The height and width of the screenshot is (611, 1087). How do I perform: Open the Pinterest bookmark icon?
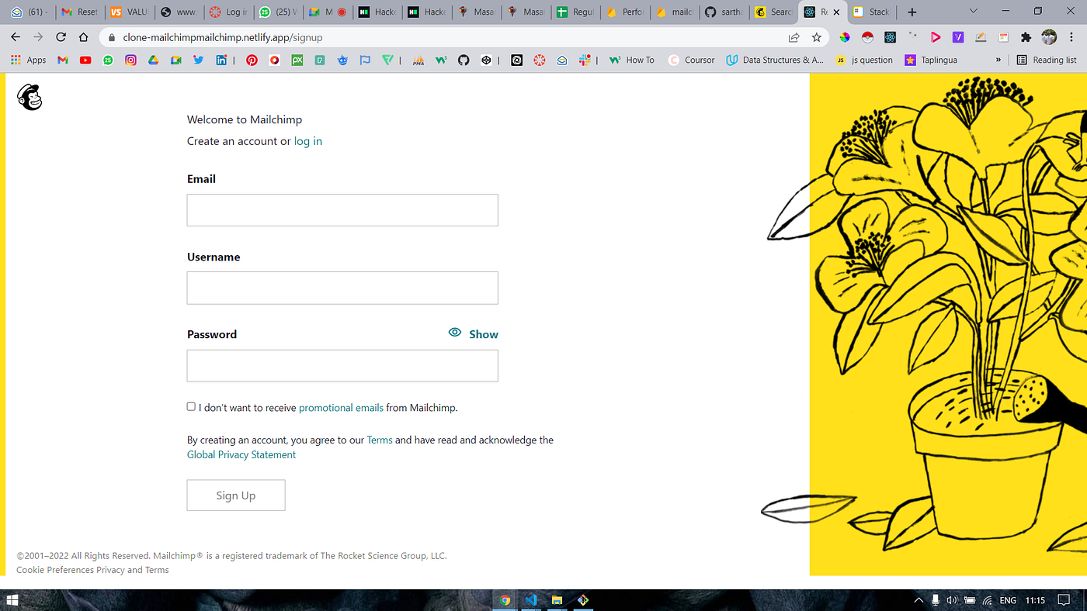(x=252, y=60)
